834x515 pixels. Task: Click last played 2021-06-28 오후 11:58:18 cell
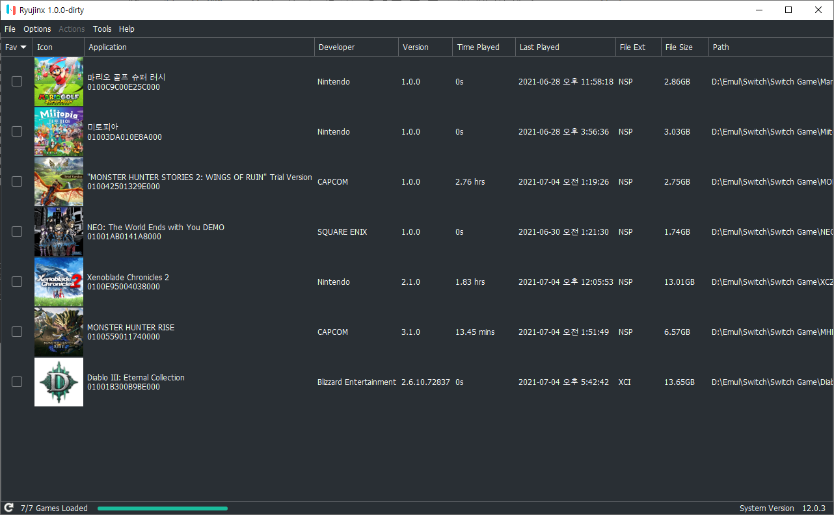point(566,82)
